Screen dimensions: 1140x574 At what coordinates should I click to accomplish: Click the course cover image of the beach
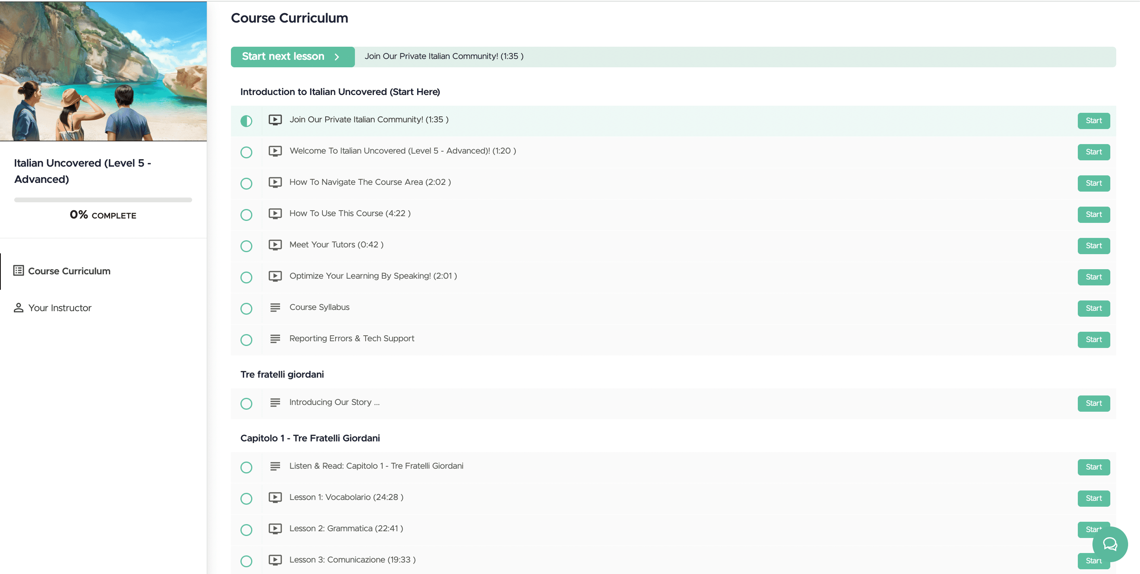pyautogui.click(x=103, y=71)
